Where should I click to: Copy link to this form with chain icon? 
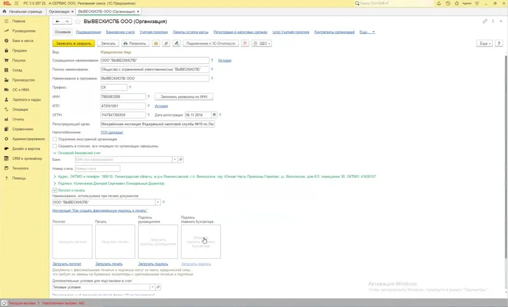tap(485, 21)
